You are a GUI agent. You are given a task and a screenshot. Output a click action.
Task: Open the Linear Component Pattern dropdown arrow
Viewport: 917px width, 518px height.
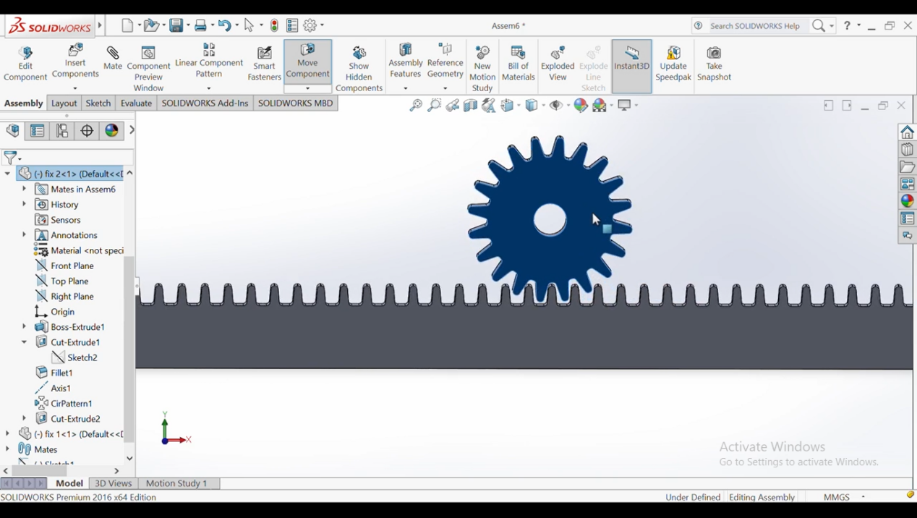[x=209, y=88]
